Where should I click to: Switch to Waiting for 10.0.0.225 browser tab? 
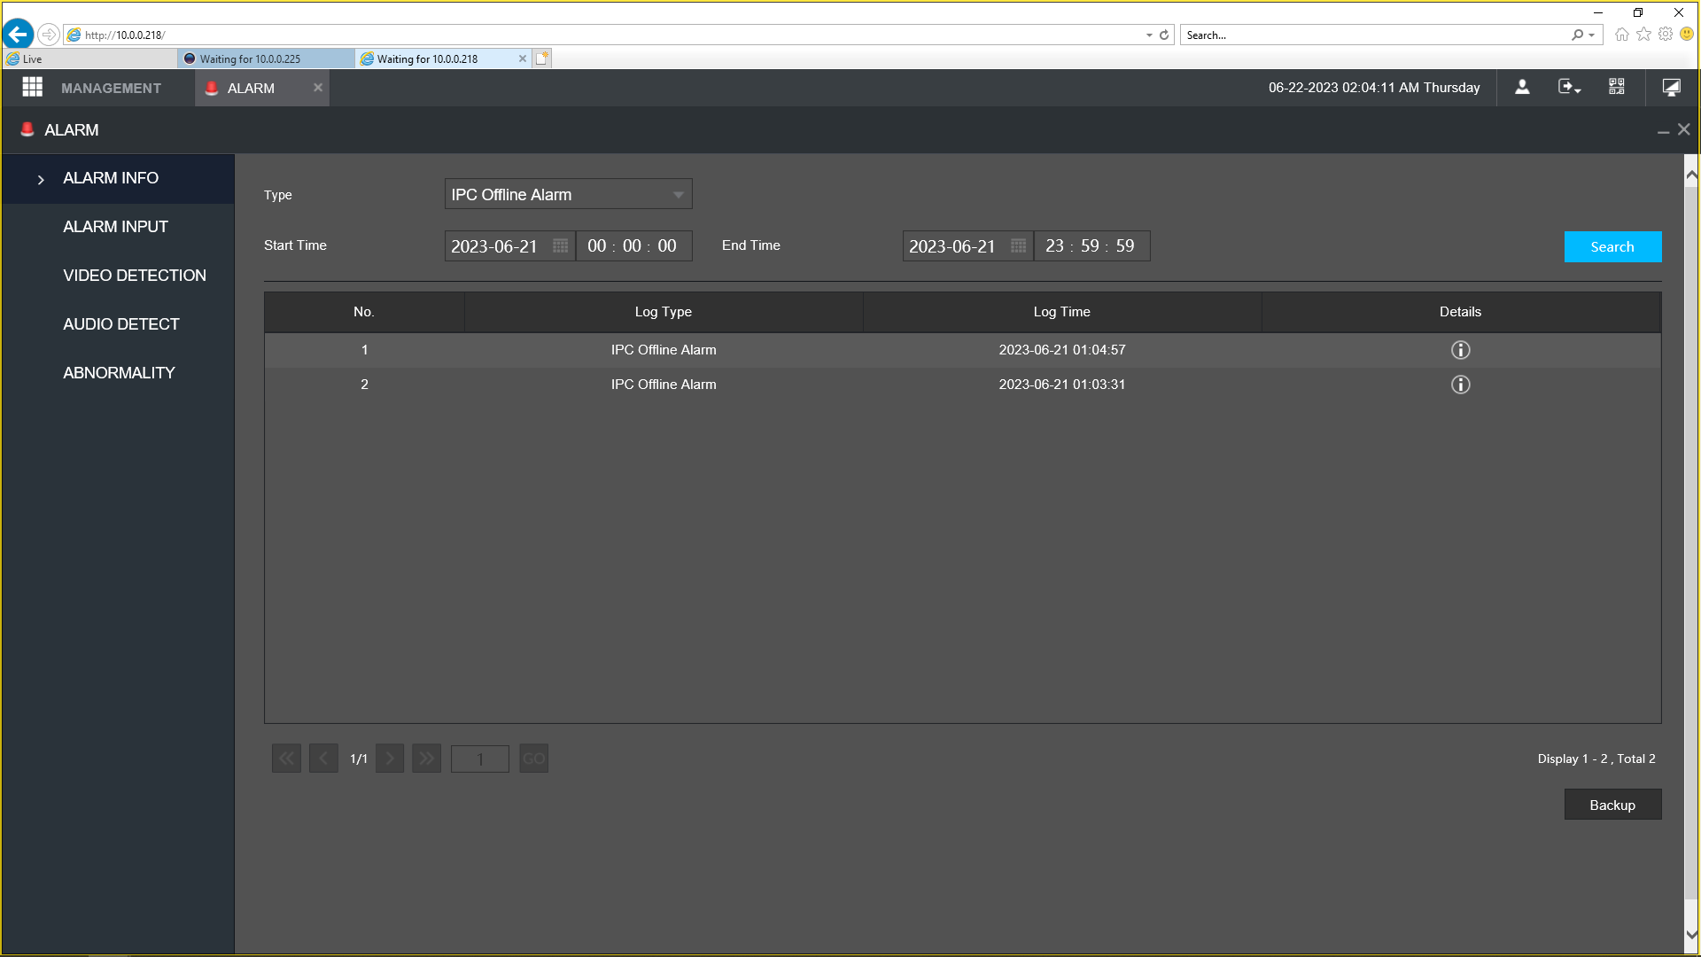click(267, 58)
